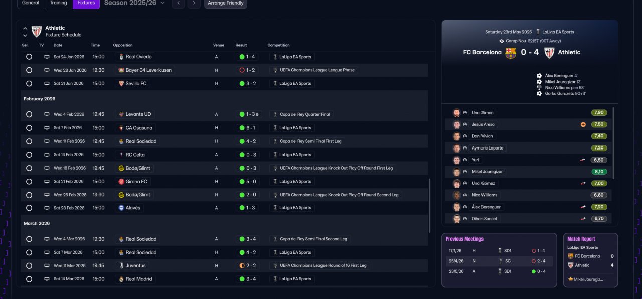
Task: Click the red loss circle on the Leverkusen row
Action: (x=242, y=70)
